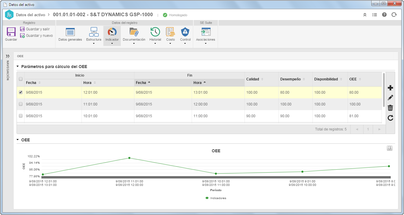
Task: Uncheck the 12:01:00 row checkbox
Action: (21, 92)
